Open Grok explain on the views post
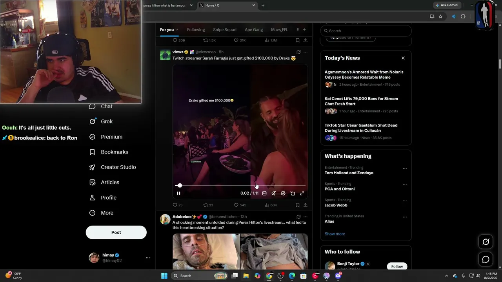The image size is (502, 282). tap(298, 52)
